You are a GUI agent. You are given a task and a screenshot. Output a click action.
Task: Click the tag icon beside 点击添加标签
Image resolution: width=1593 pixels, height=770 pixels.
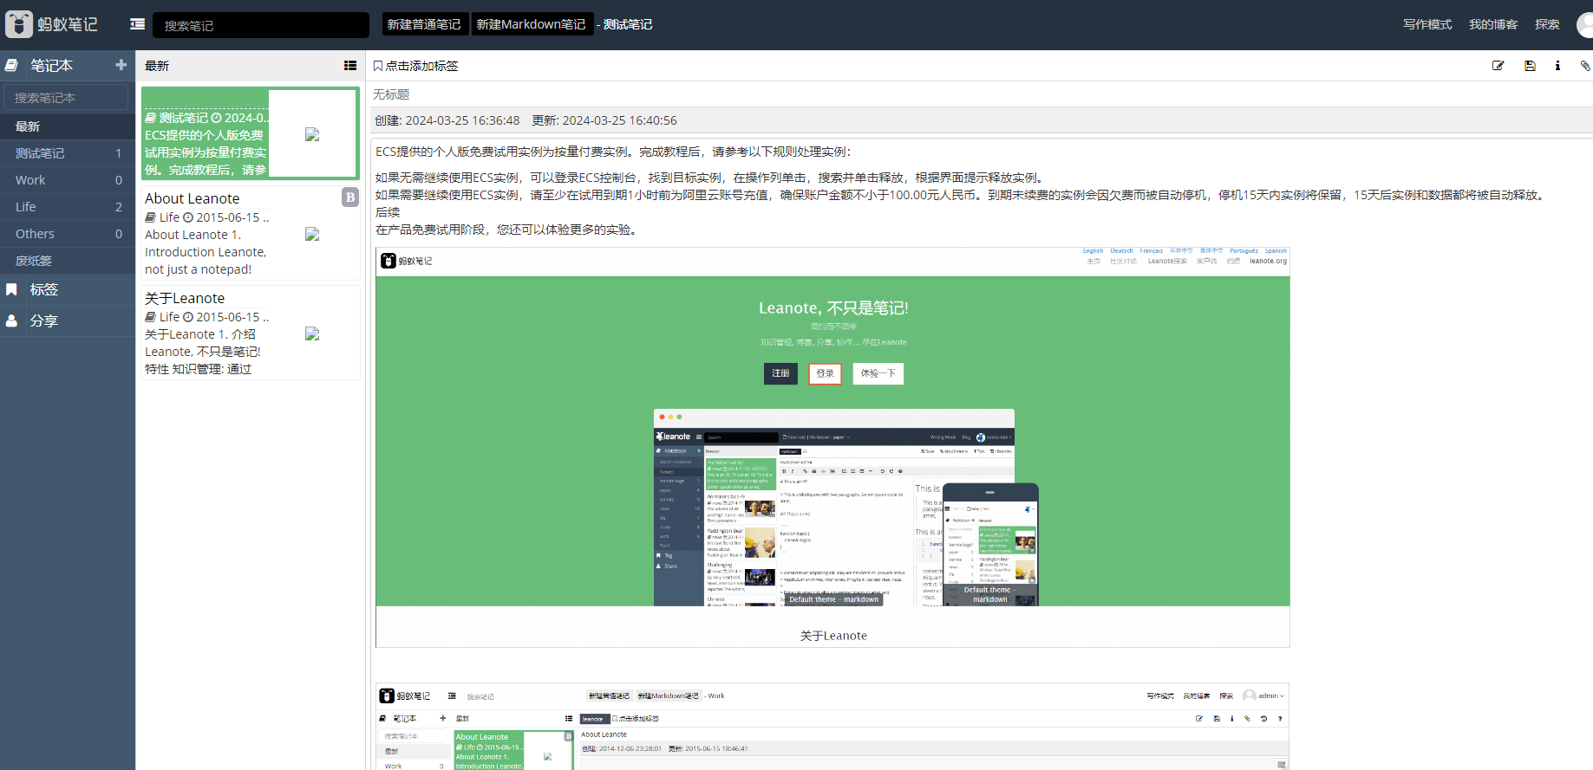click(x=378, y=66)
